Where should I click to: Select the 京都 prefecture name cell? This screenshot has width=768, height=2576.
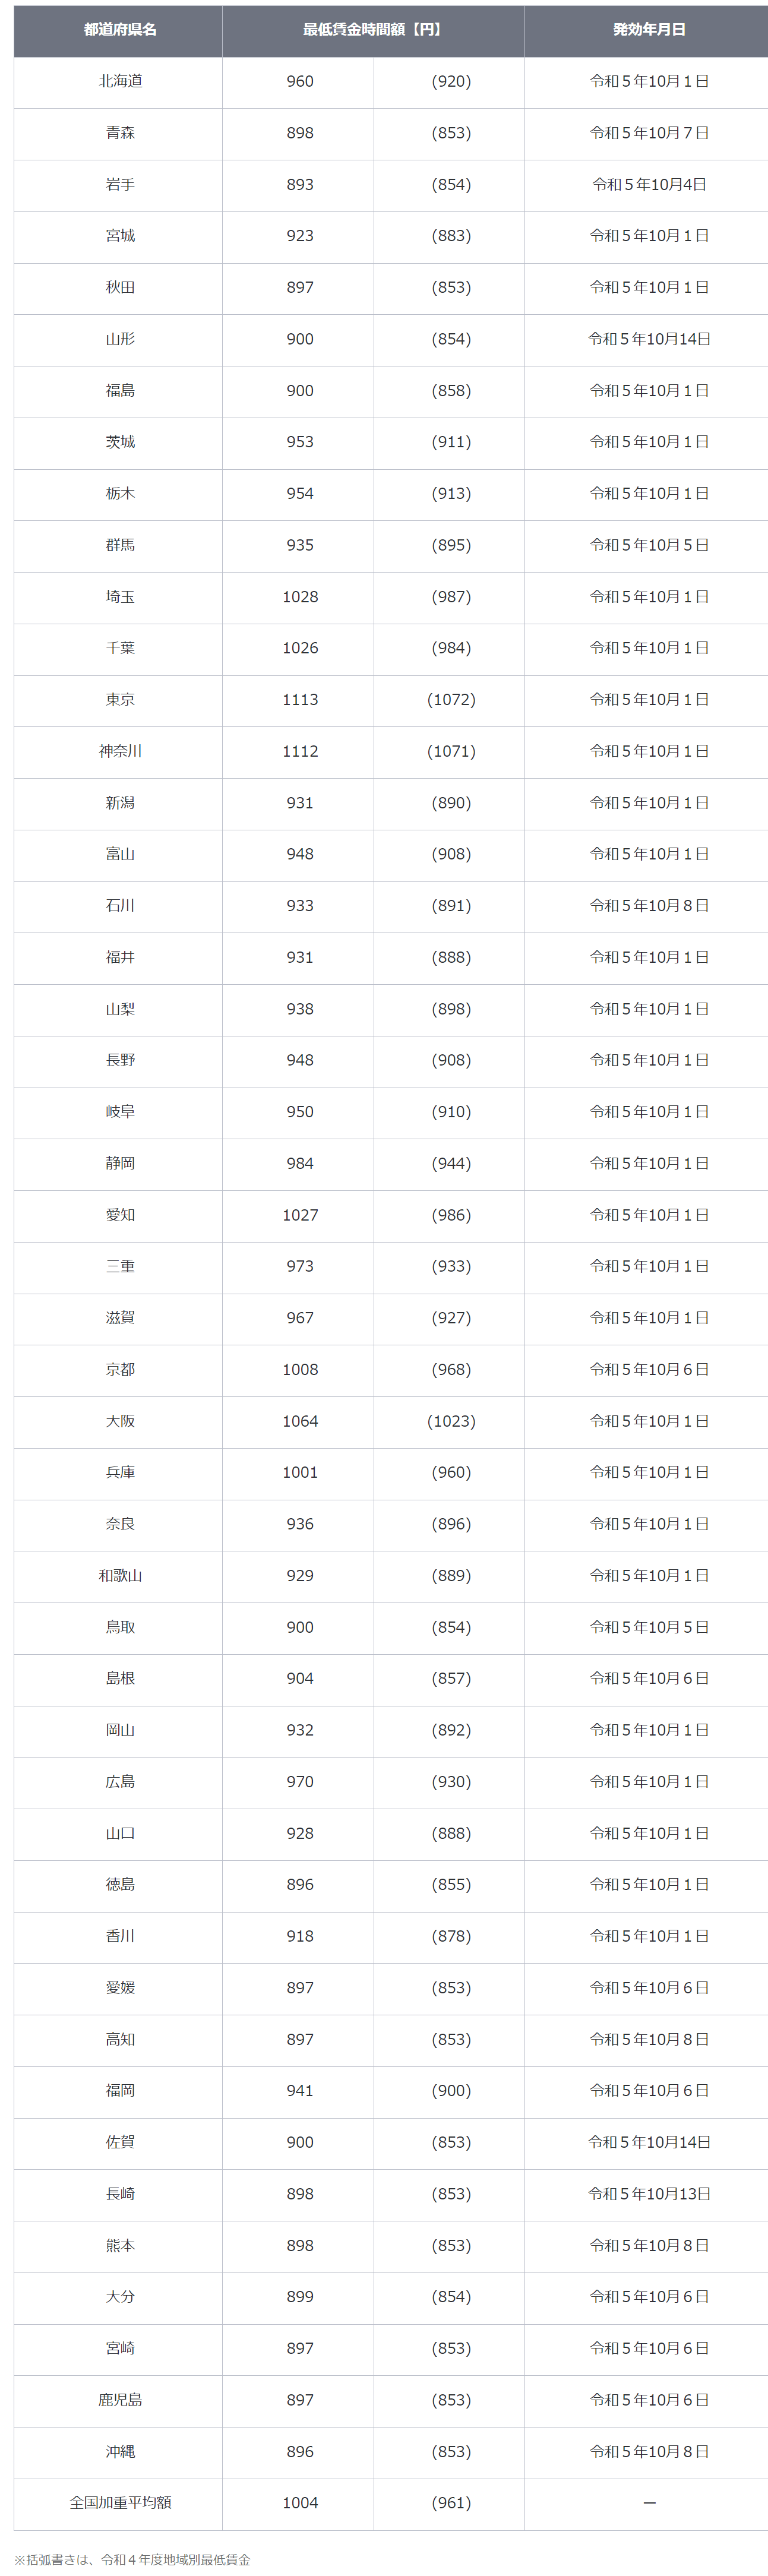coord(119,1370)
